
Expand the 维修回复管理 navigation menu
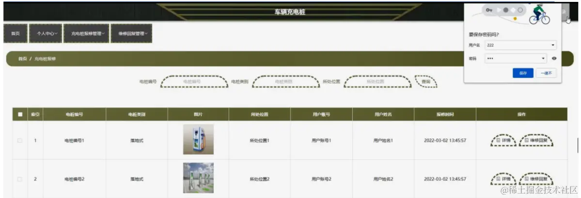pos(131,33)
